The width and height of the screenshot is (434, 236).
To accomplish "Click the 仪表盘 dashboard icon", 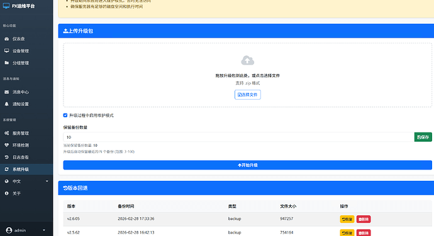I will pos(7,39).
